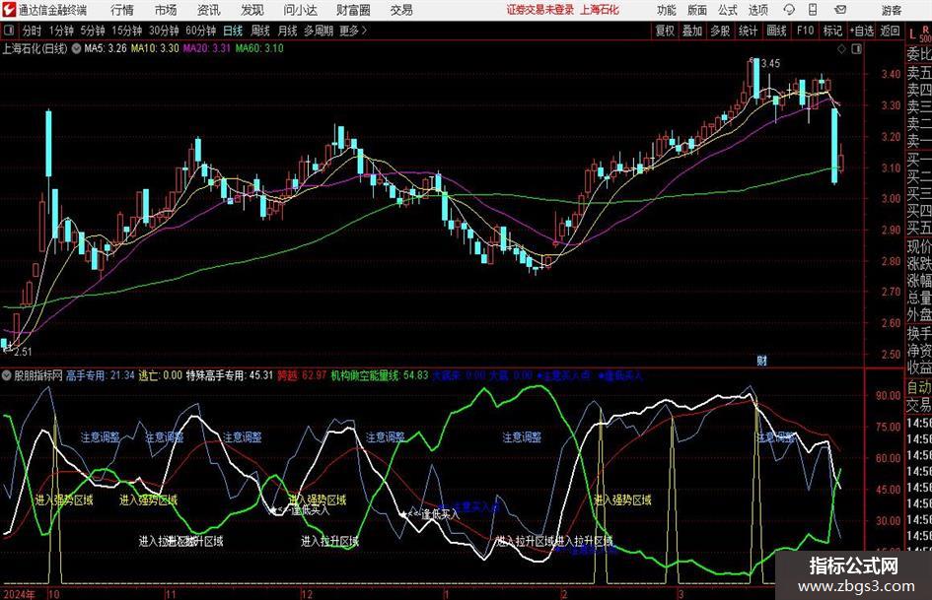Viewport: 932px width, 600px height.
Task: Open the 交易 menu
Action: click(401, 10)
